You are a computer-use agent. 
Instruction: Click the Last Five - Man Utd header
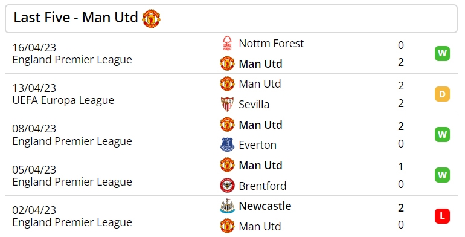[x=231, y=18]
